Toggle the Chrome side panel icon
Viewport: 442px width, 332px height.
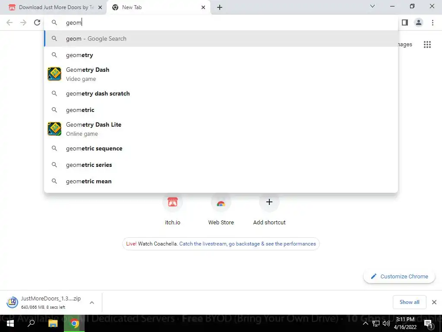[x=405, y=22]
